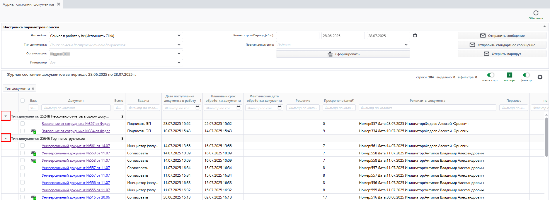Sort by the Просрочено (дней) column header

click(339, 101)
